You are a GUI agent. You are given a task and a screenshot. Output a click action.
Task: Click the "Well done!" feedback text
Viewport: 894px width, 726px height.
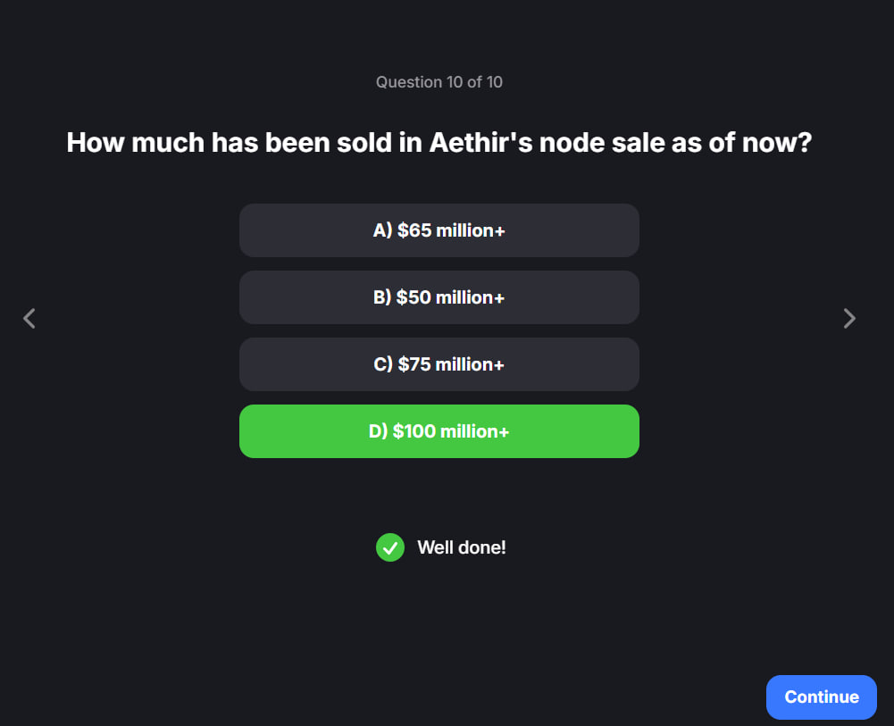(x=461, y=547)
